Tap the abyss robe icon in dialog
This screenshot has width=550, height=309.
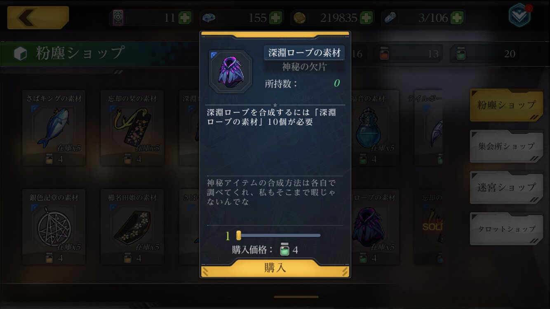(x=230, y=71)
